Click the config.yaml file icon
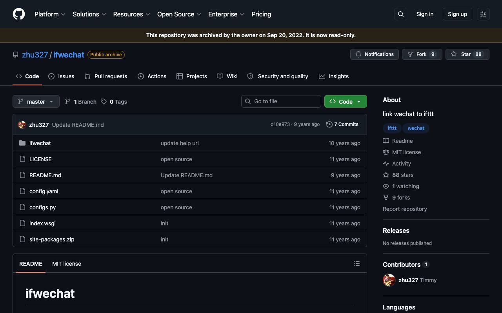The width and height of the screenshot is (502, 313). [x=22, y=191]
